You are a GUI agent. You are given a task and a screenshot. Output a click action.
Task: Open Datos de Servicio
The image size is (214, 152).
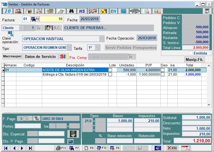(40, 56)
